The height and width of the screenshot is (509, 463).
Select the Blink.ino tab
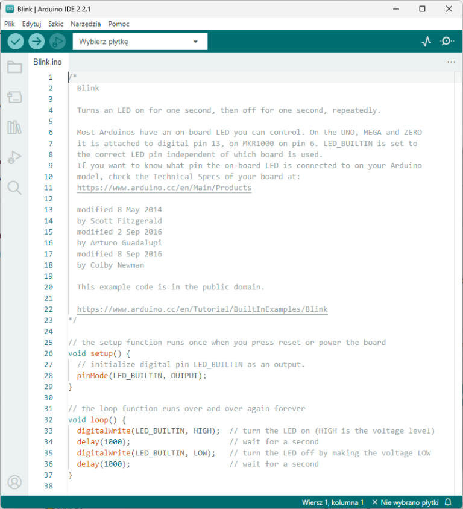(x=48, y=62)
